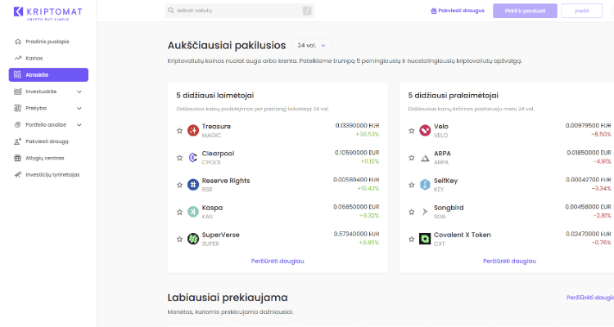Click Peržiūrėti daugiau under pralaimėtojai
The image size is (614, 327).
(509, 261)
